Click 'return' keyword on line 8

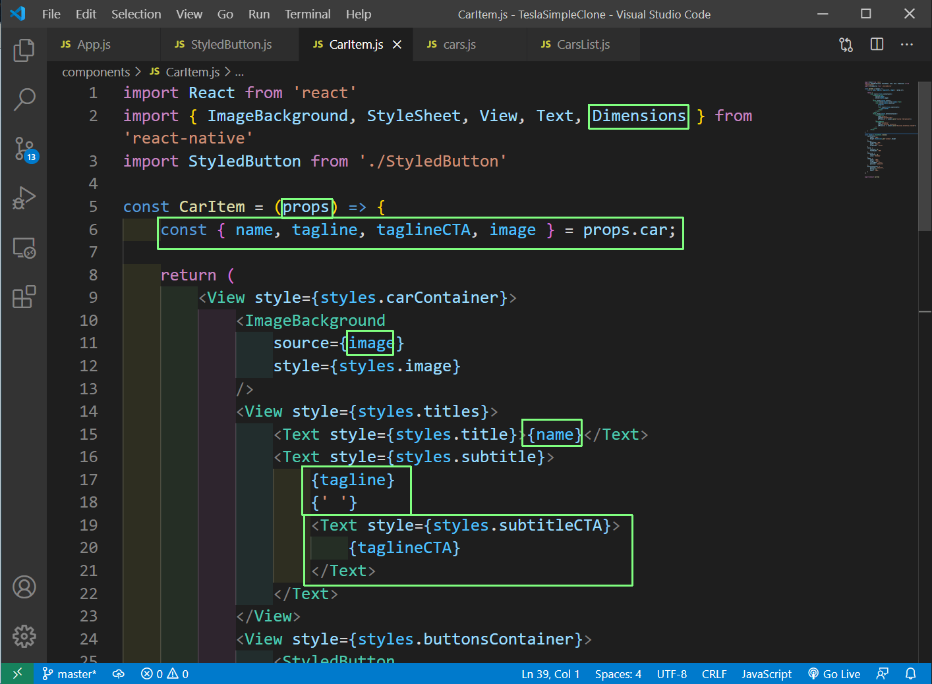coord(189,275)
